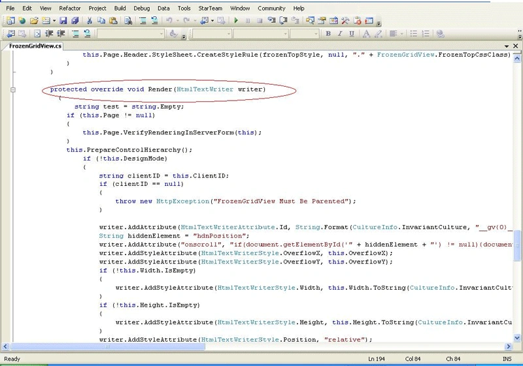Open the Edit menu
This screenshot has height=366, width=523.
point(27,8)
